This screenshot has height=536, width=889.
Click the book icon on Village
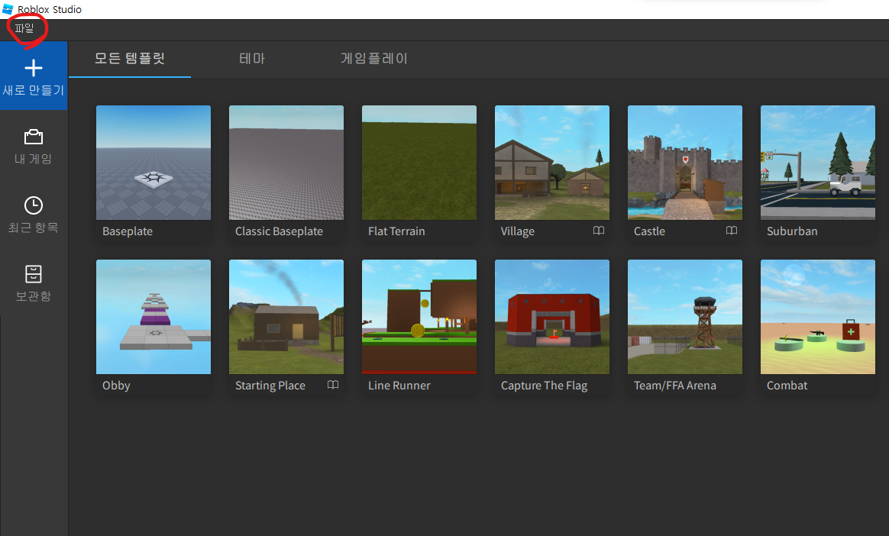click(599, 231)
